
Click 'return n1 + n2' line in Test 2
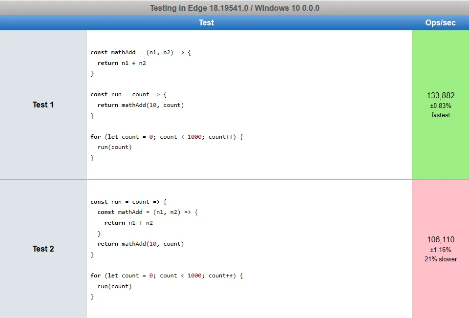(128, 223)
